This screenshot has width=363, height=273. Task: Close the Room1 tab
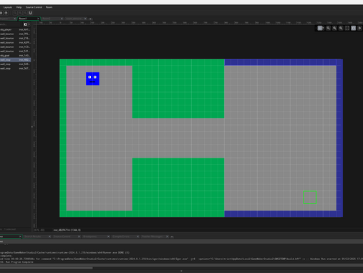point(38,19)
